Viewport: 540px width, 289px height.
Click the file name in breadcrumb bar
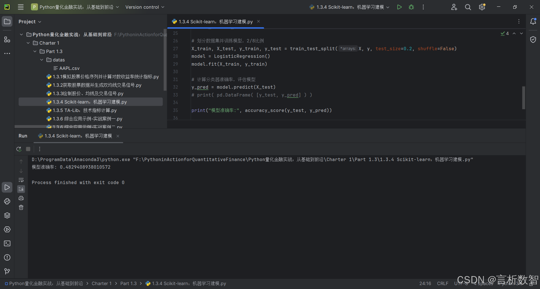coord(186,283)
